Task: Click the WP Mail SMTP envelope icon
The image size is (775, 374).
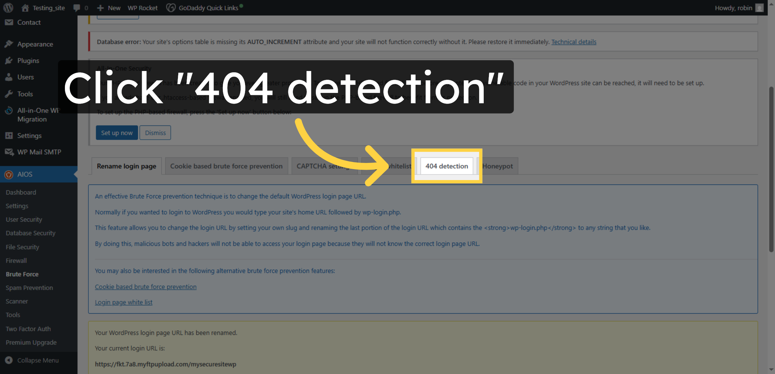Action: tap(9, 152)
